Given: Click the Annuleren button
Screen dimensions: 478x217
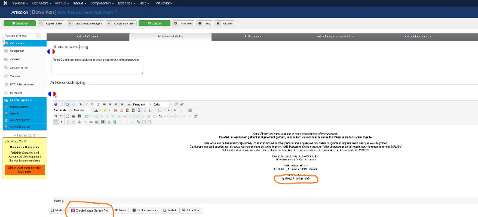Looking at the screenshot, I should tap(183, 23).
